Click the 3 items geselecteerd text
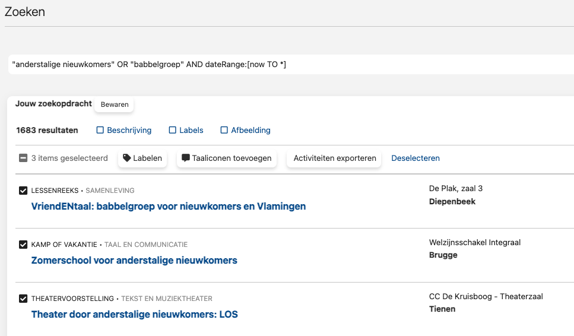This screenshot has width=574, height=336. [69, 158]
